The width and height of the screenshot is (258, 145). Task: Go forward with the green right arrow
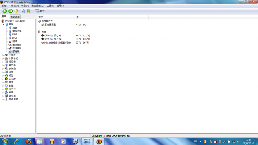click(11, 11)
